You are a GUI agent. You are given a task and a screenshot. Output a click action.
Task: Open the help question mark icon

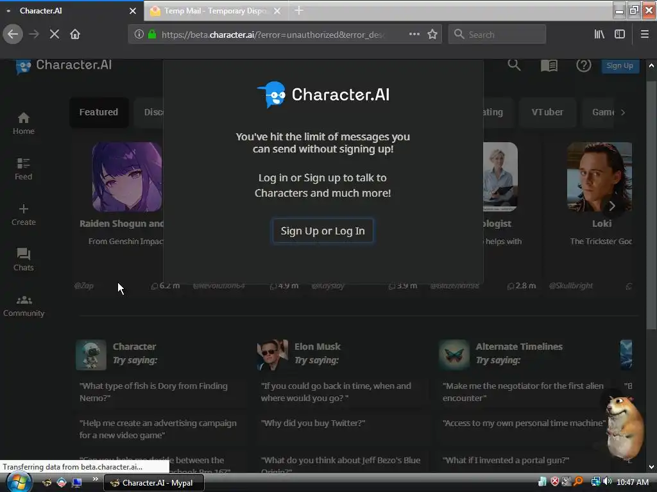pyautogui.click(x=584, y=65)
